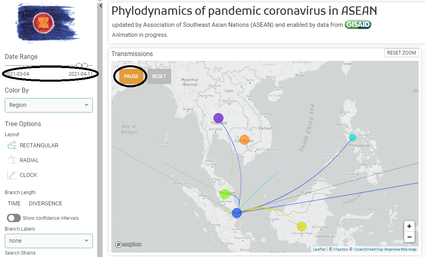The image size is (425, 257).
Task: Reset the animation with RESET button
Action: pyautogui.click(x=159, y=76)
